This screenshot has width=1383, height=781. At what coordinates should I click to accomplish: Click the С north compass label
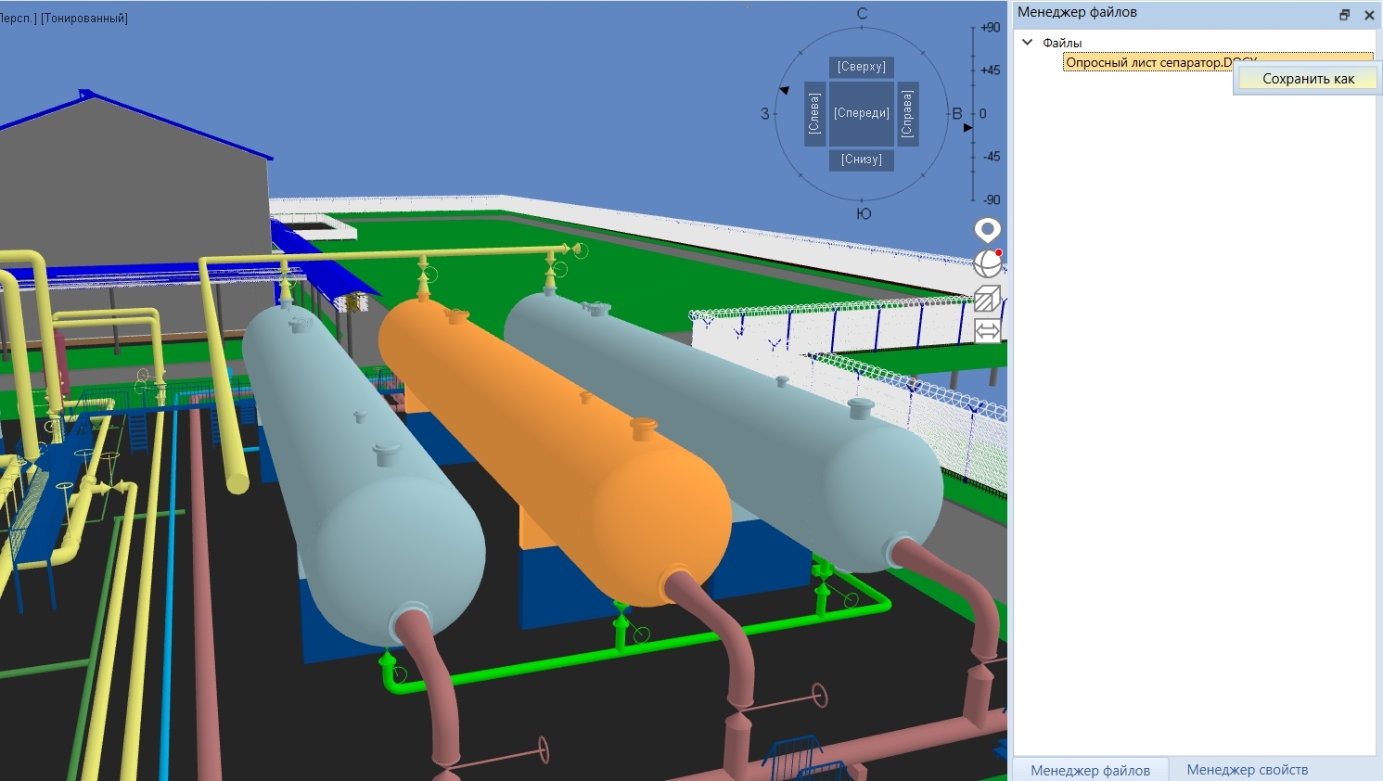pos(862,14)
